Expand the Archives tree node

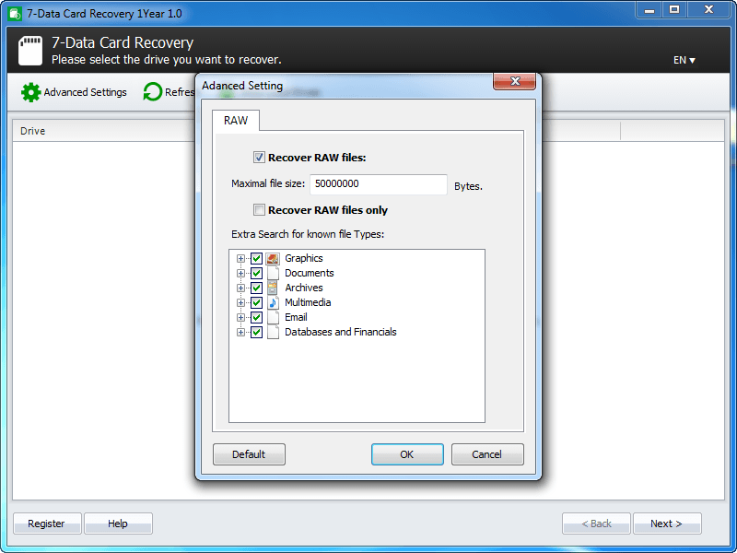click(240, 288)
